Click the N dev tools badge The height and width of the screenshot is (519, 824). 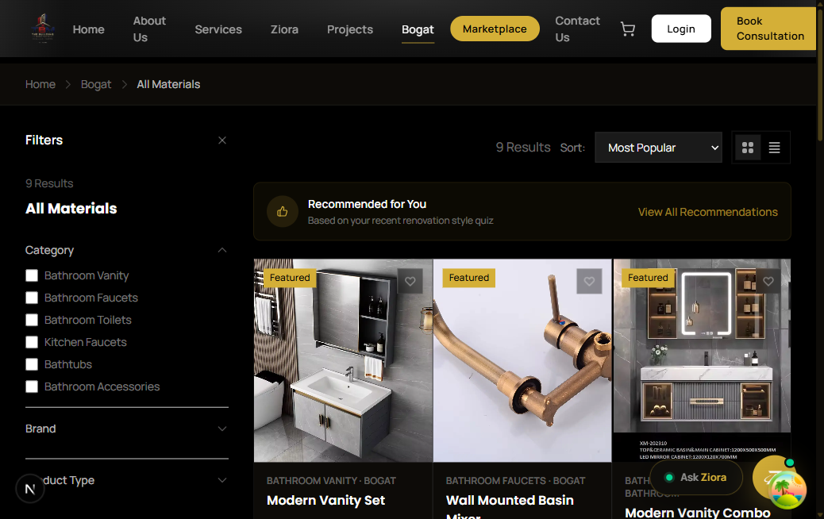30,489
